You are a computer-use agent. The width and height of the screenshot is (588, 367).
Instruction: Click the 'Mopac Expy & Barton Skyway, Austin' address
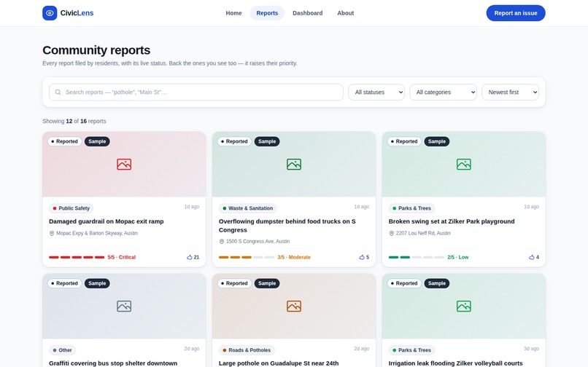click(x=97, y=233)
